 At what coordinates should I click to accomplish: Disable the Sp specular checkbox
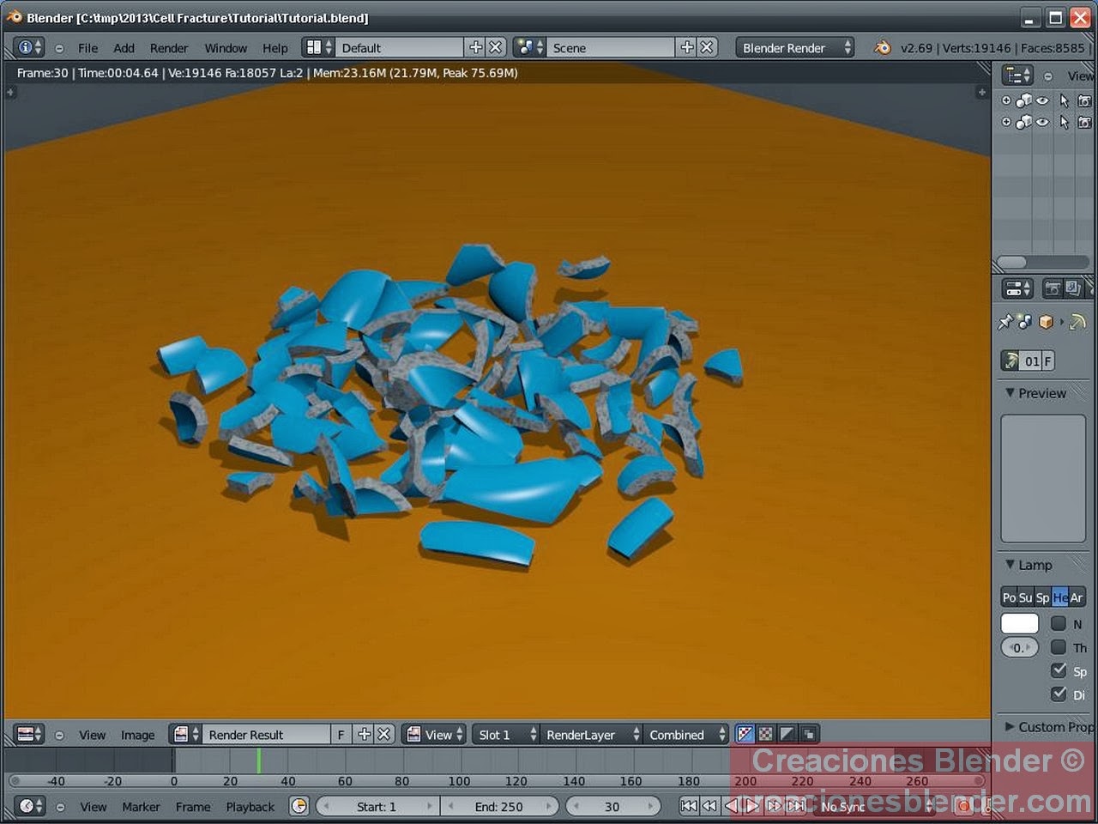coord(1059,670)
